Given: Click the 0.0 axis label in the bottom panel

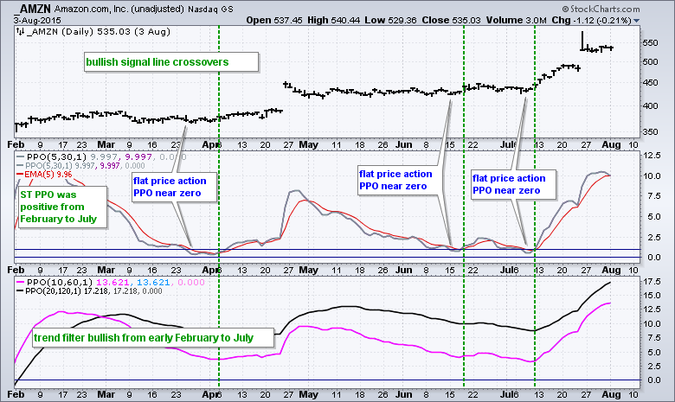Looking at the screenshot, I should [653, 380].
